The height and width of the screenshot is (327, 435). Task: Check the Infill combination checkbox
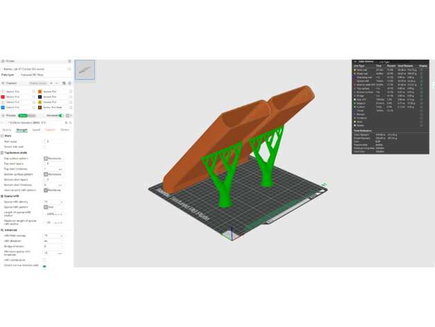[x=45, y=260]
